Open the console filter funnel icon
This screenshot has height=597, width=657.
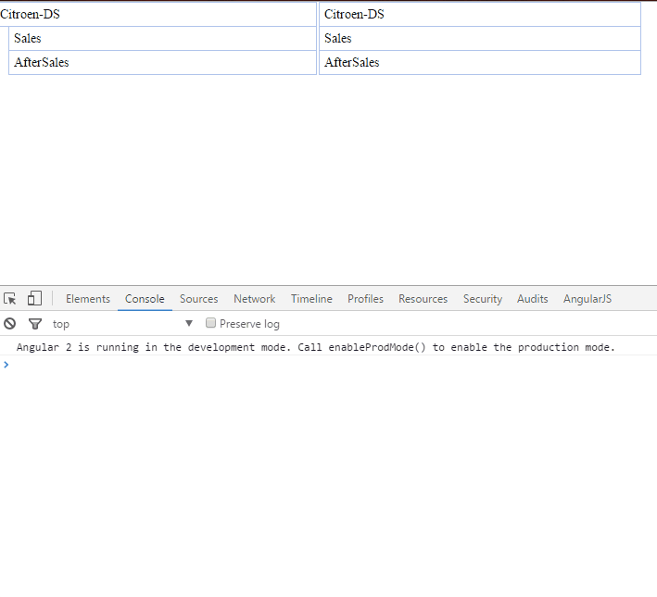click(x=35, y=324)
